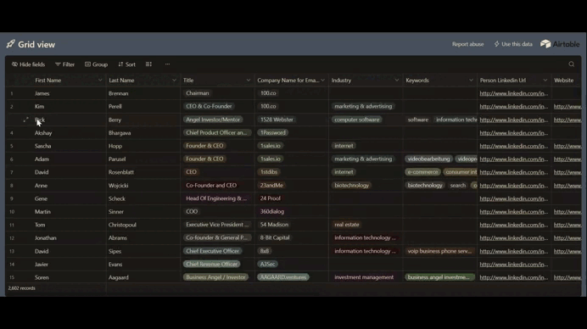Click the row height icon in toolbar
Screen dimensions: 587x329
click(148, 64)
